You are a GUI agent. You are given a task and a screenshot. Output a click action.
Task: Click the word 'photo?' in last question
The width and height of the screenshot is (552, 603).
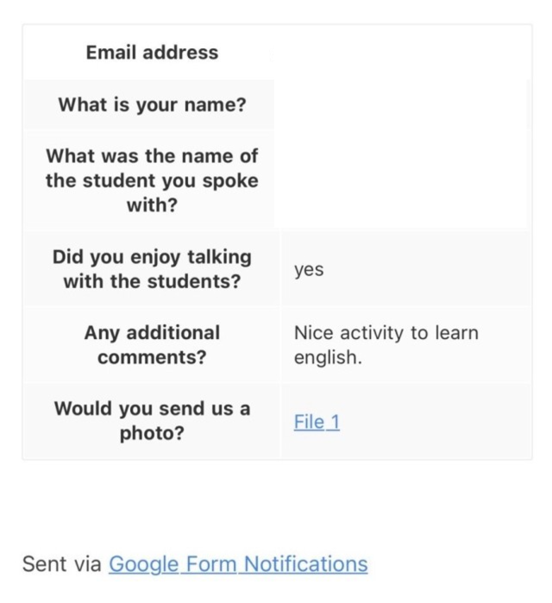click(152, 433)
